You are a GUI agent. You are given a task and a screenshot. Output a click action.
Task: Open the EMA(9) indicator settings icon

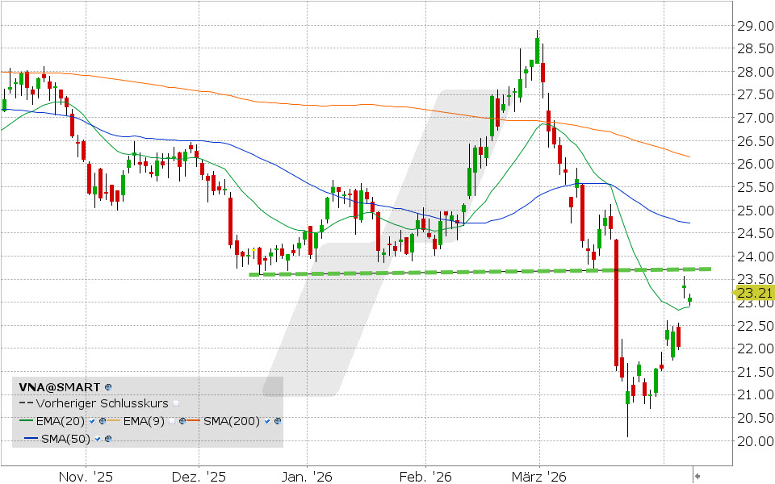tap(182, 421)
